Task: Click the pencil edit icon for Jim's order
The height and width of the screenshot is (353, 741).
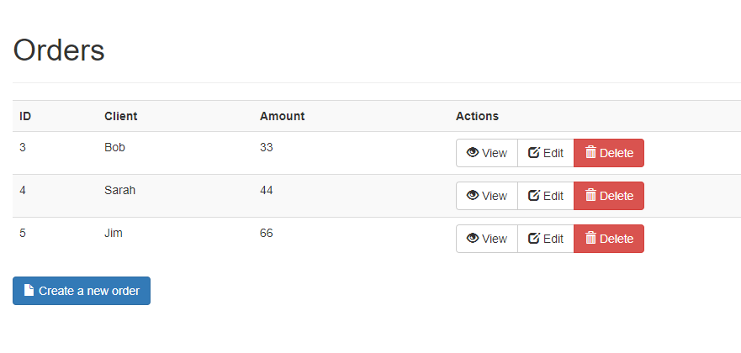Action: (x=533, y=239)
